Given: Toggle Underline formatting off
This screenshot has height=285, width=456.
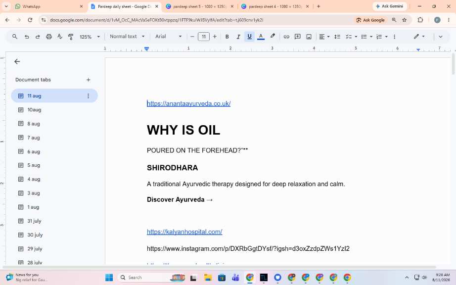Looking at the screenshot, I should point(249,37).
